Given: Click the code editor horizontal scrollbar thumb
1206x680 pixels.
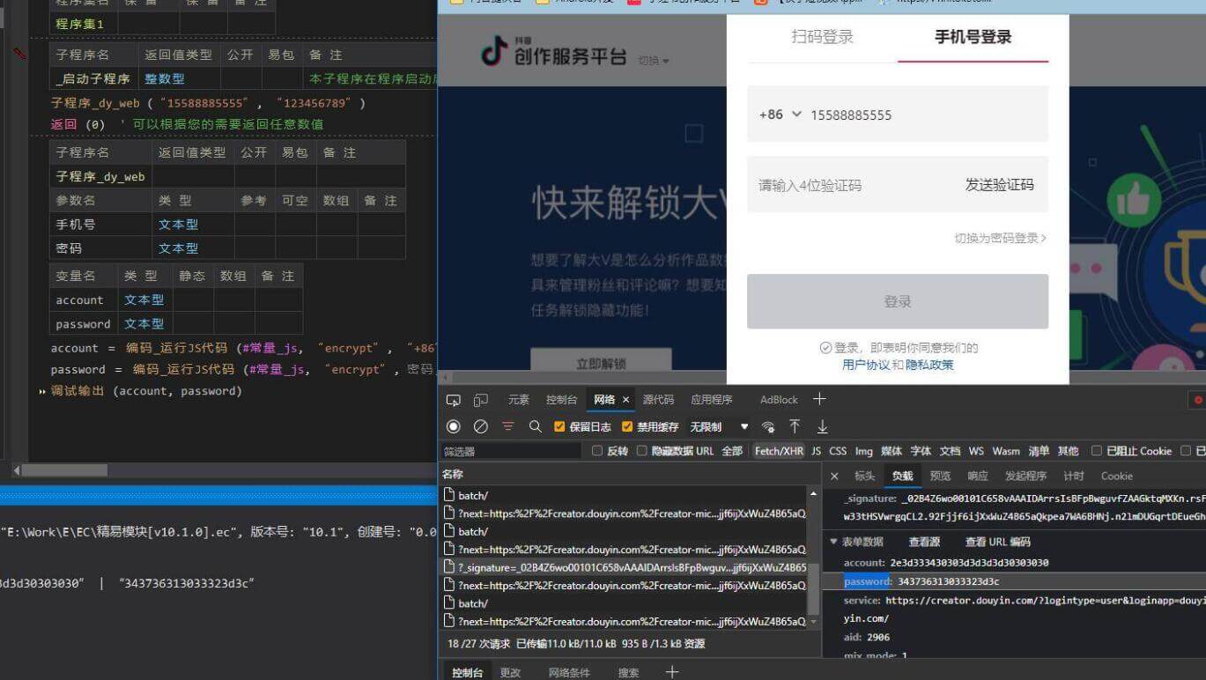Looking at the screenshot, I should pos(65,470).
